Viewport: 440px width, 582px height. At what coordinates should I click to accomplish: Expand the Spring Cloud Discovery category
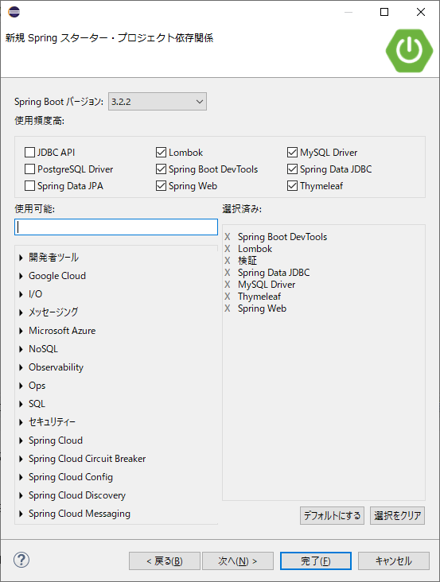(x=21, y=495)
